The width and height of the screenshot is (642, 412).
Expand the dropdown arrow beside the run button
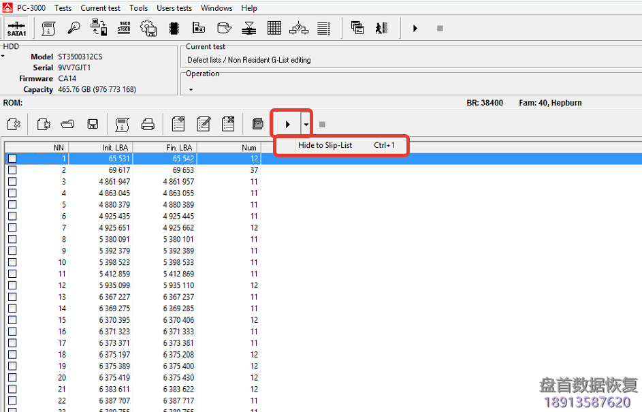pos(306,125)
